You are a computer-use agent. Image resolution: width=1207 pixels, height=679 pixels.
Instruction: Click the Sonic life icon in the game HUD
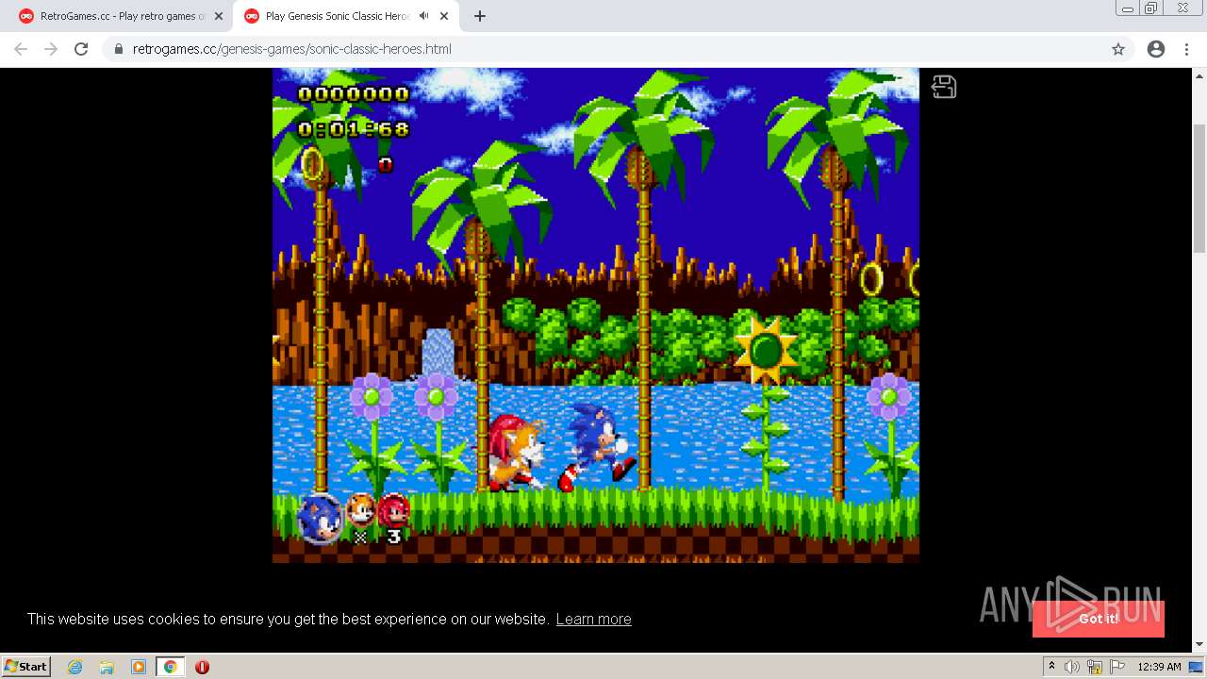pos(320,518)
